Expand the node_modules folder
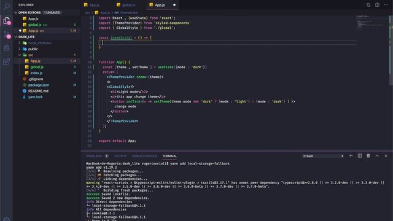The height and width of the screenshot is (221, 393). [20, 43]
